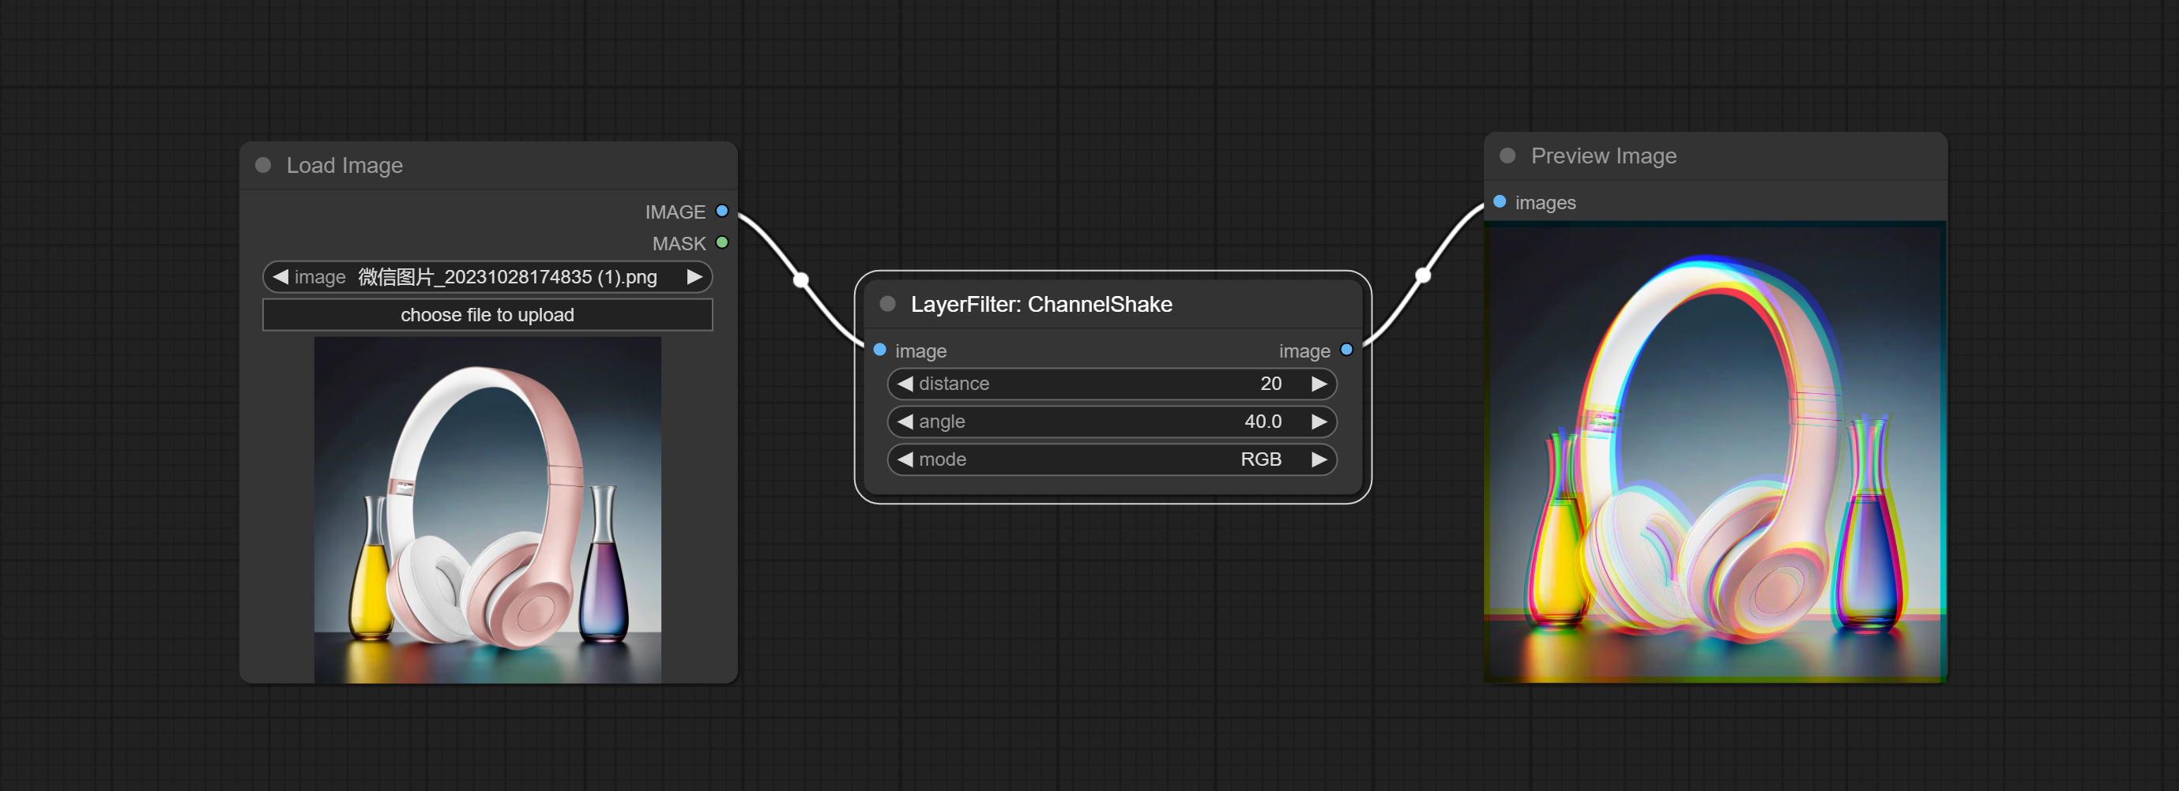Viewport: 2179px width, 791px height.
Task: Collapse the Load Image node with its dot
Action: click(263, 165)
